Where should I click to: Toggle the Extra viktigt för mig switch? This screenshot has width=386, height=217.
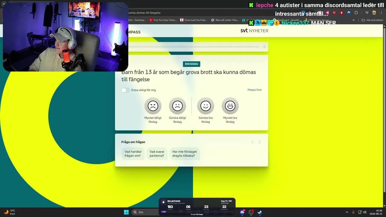125,90
